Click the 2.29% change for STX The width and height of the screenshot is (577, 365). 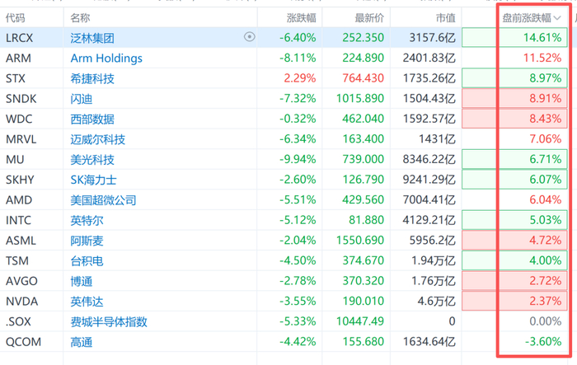click(x=299, y=78)
